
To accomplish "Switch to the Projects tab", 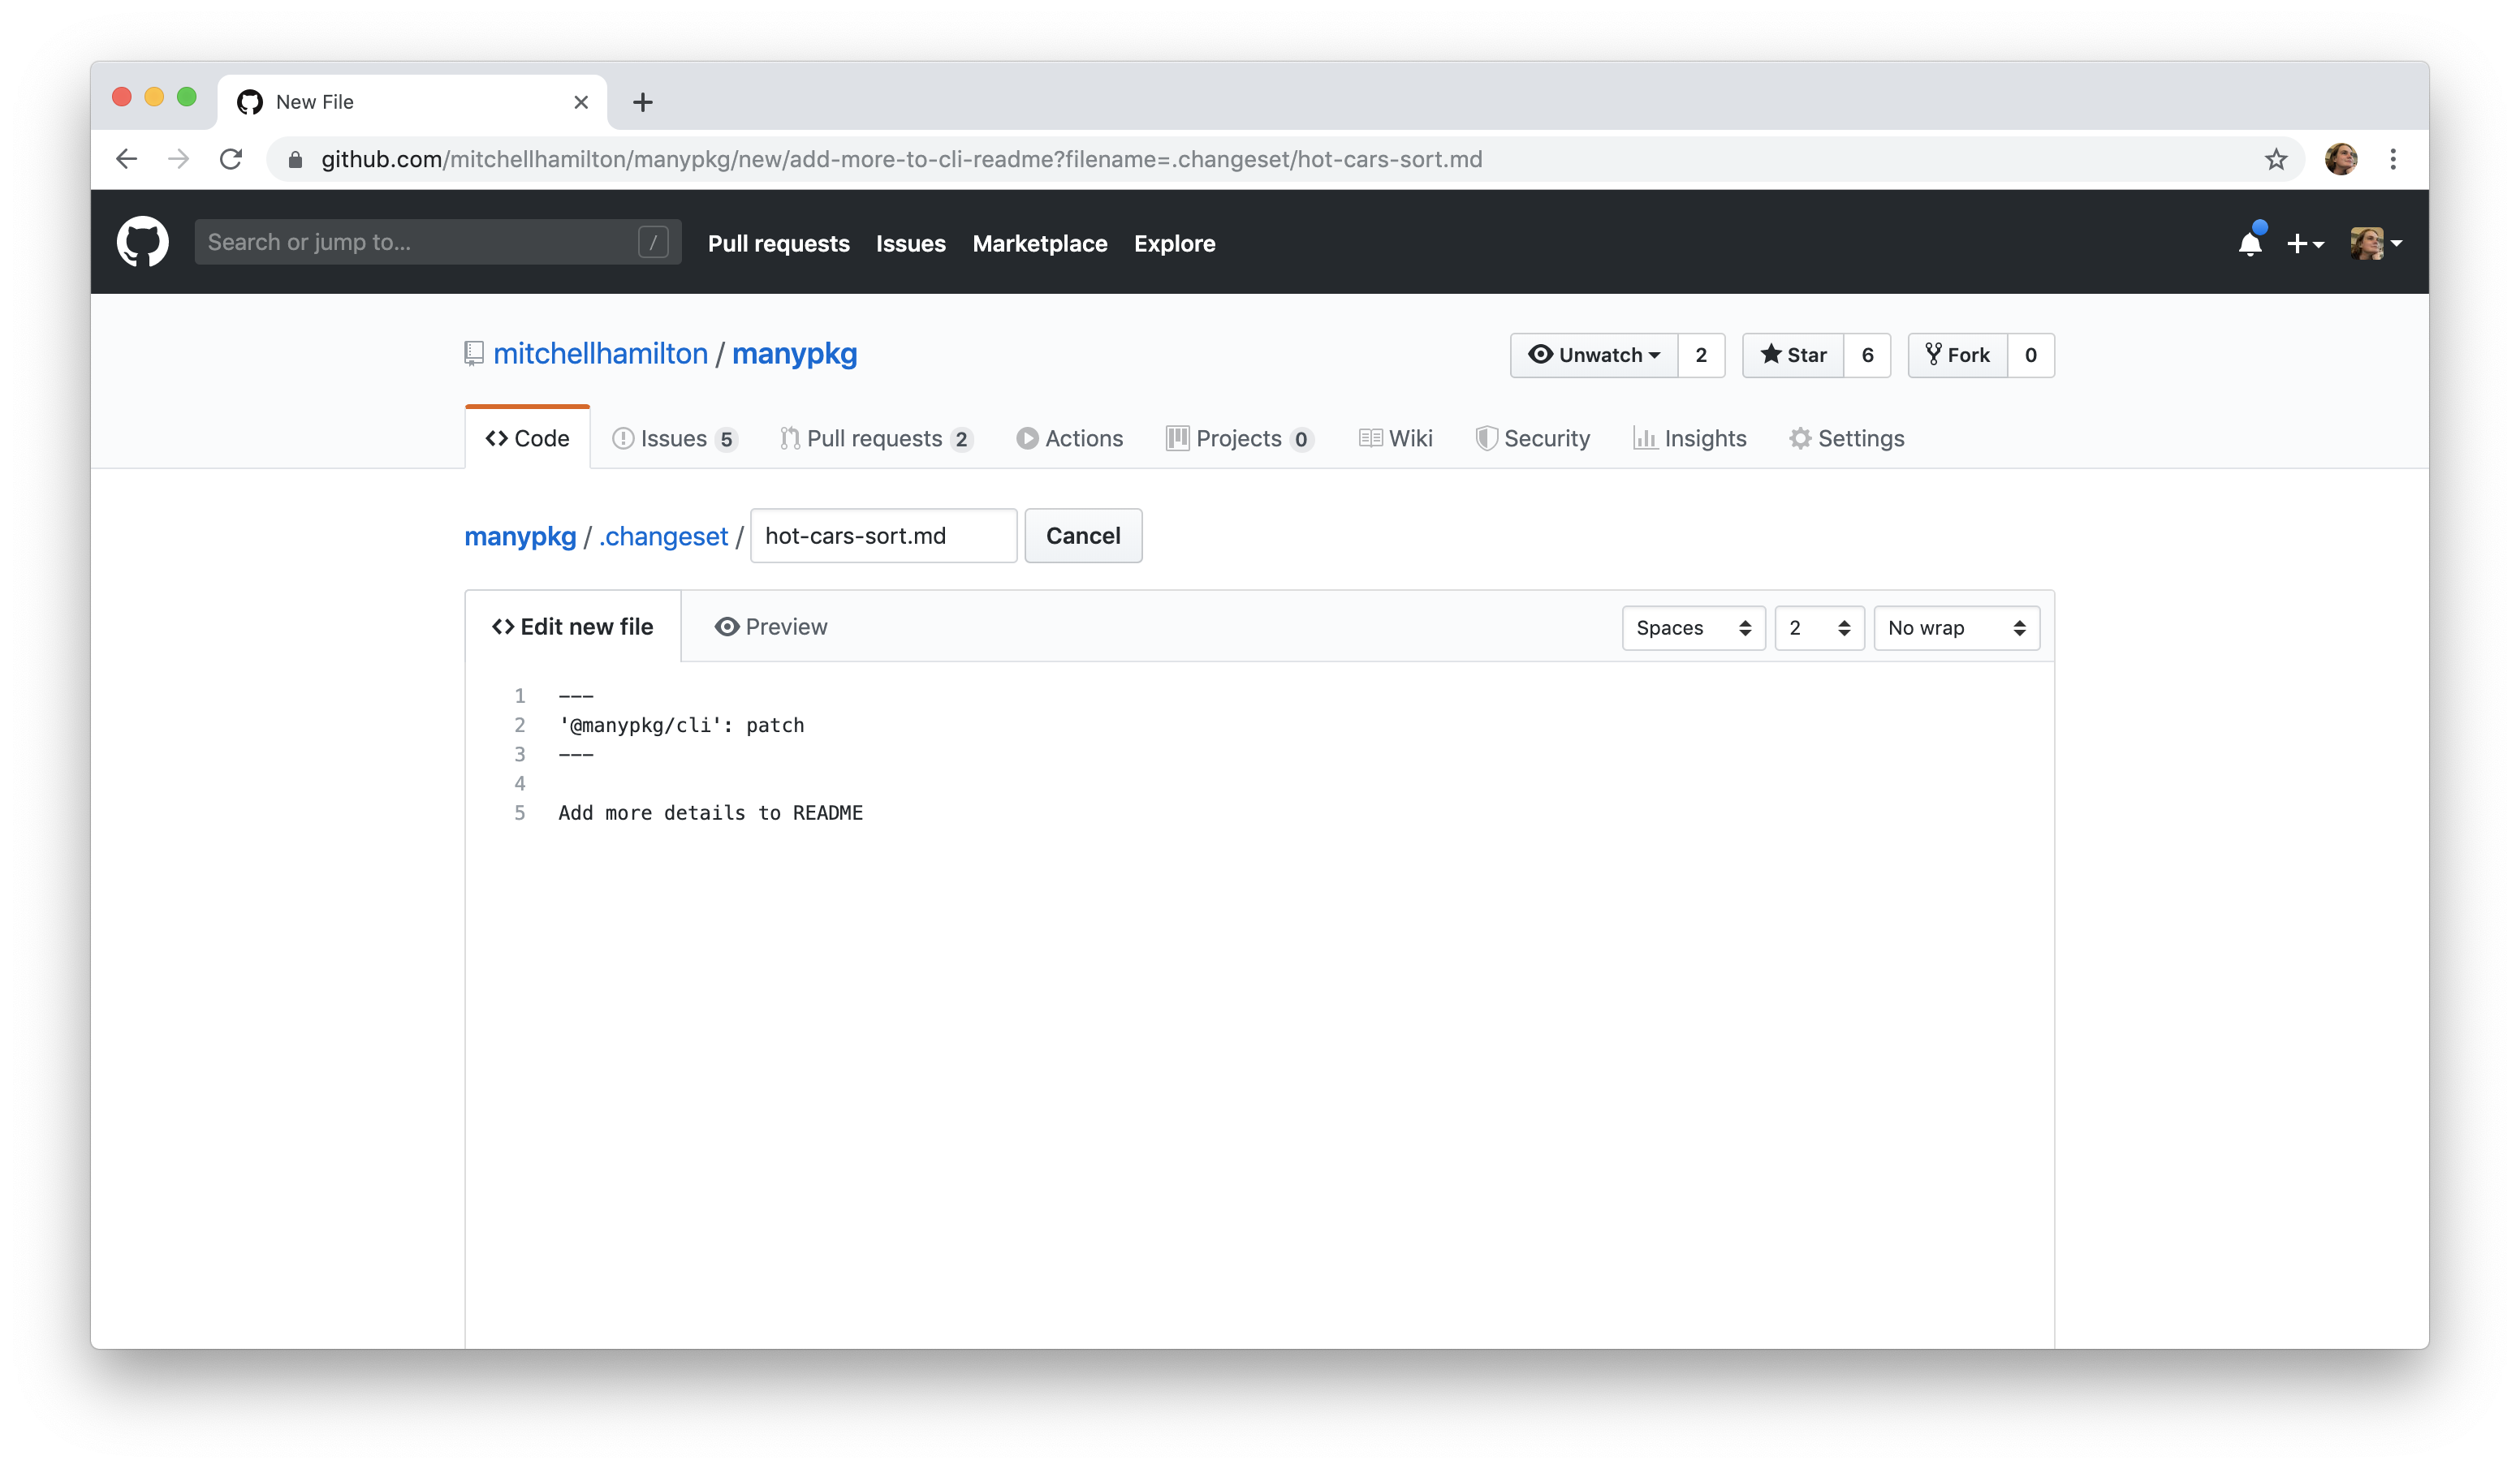I will [1239, 438].
